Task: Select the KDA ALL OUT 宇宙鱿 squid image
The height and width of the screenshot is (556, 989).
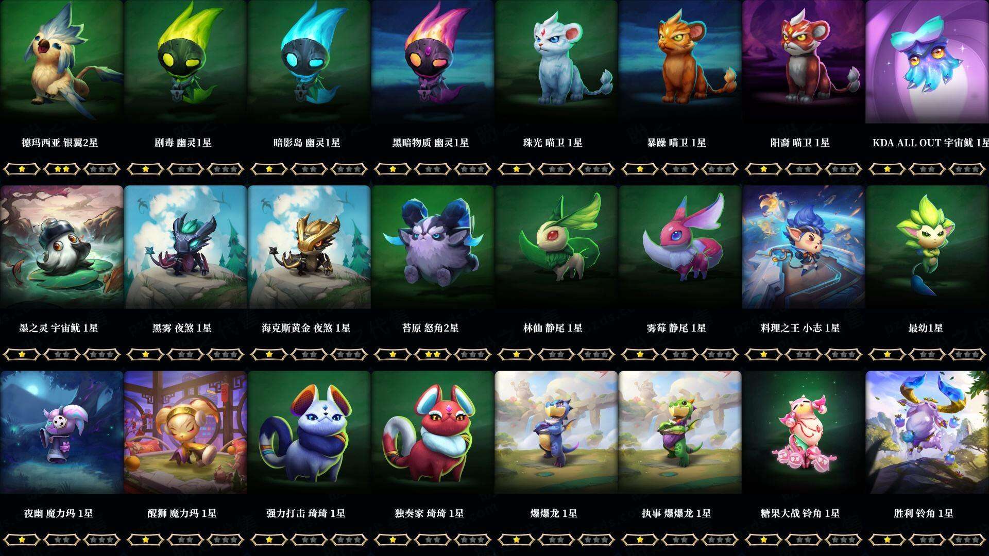Action: (x=927, y=62)
